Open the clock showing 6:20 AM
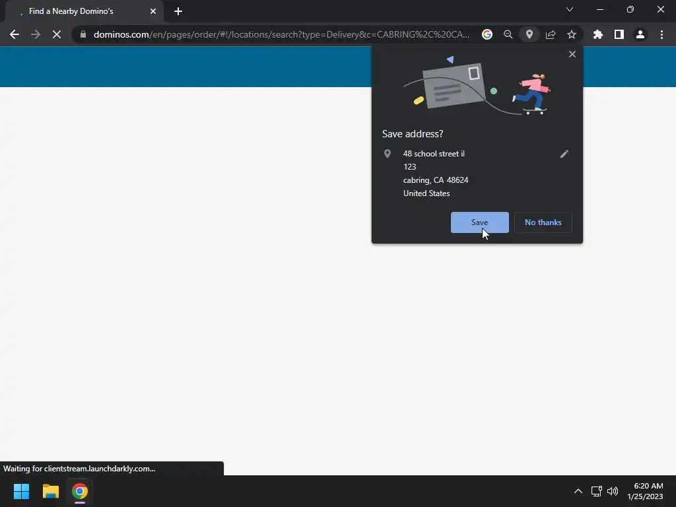This screenshot has height=507, width=676. pyautogui.click(x=646, y=491)
